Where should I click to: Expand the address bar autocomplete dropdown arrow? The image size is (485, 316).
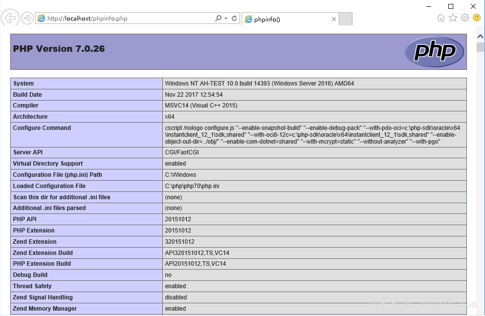pos(226,19)
